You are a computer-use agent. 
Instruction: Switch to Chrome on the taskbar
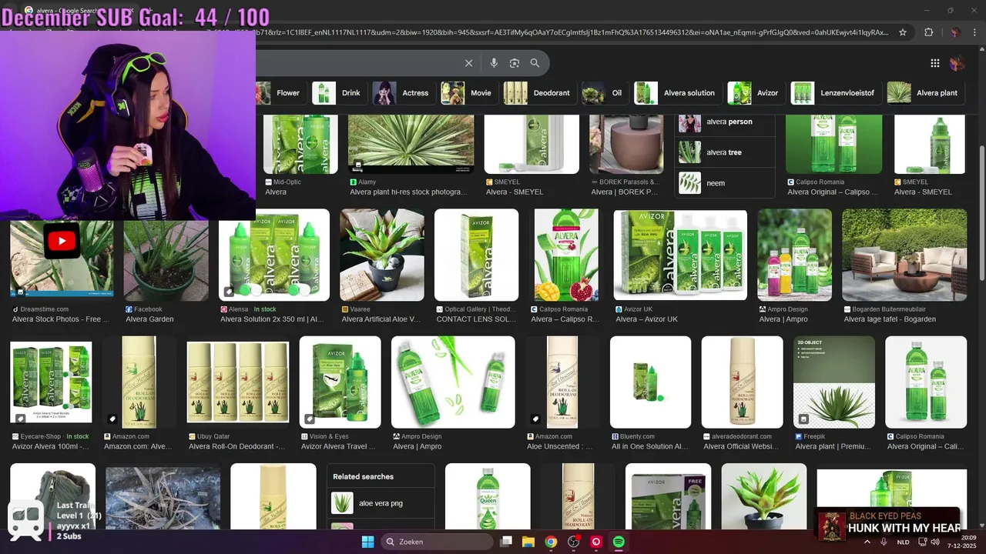pyautogui.click(x=551, y=542)
